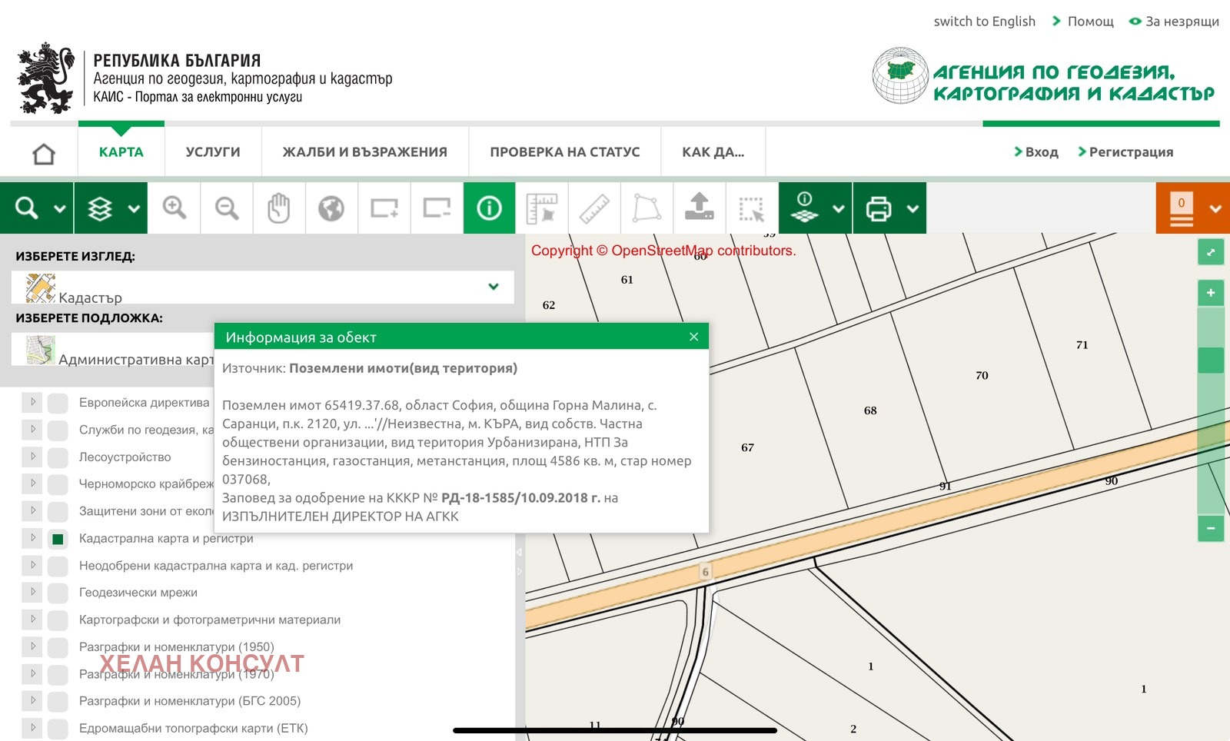The image size is (1230, 741).
Task: Click the switch to English link
Action: (x=984, y=22)
